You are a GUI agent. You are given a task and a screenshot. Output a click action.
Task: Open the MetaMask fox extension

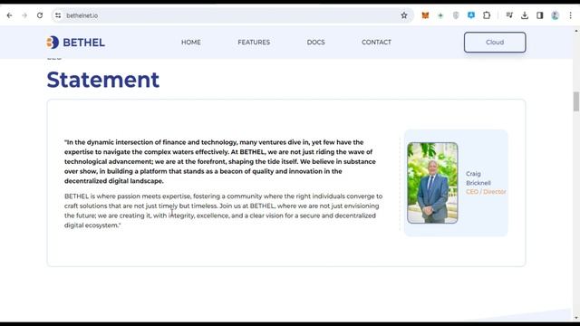coord(425,15)
